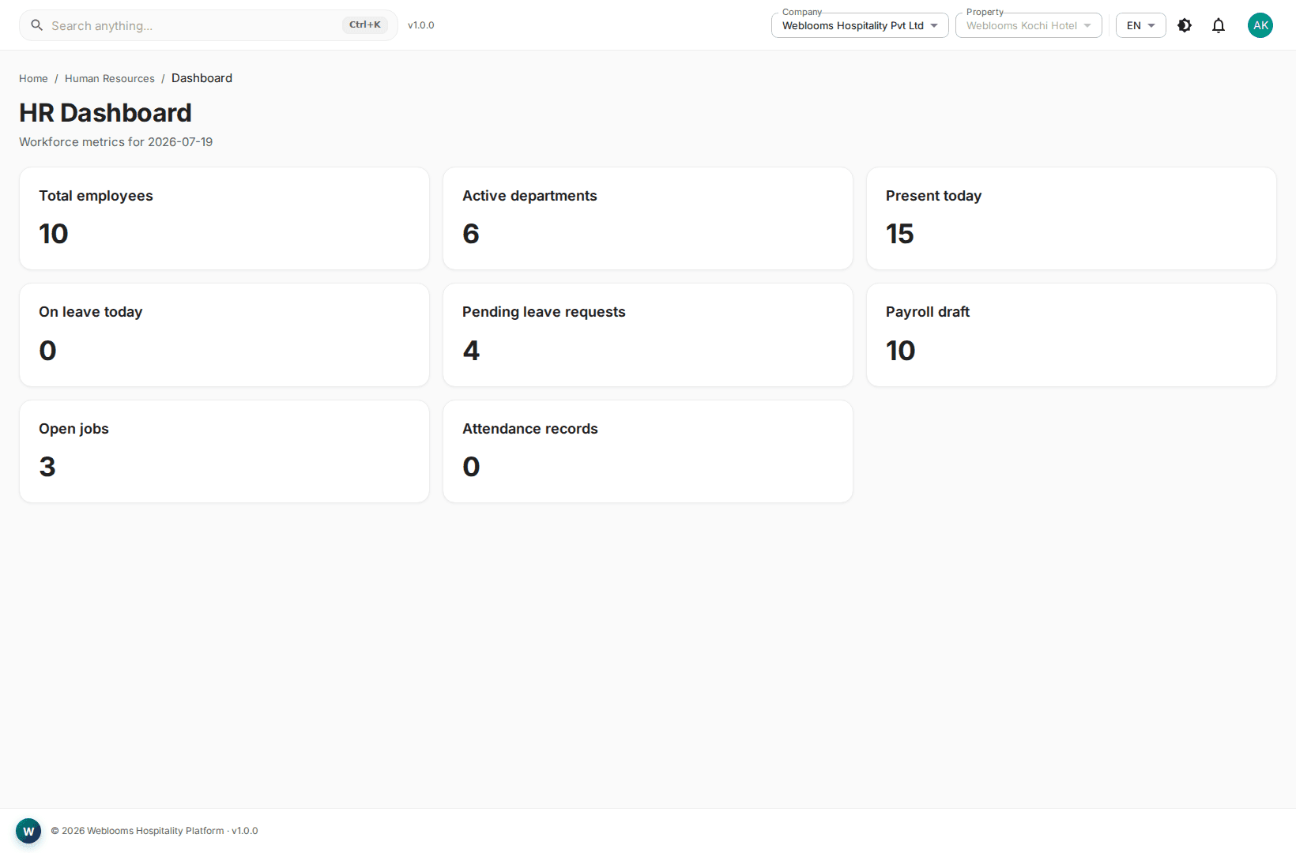Image resolution: width=1296 pixels, height=853 pixels.
Task: Focus the Search anything field
Action: tap(209, 25)
